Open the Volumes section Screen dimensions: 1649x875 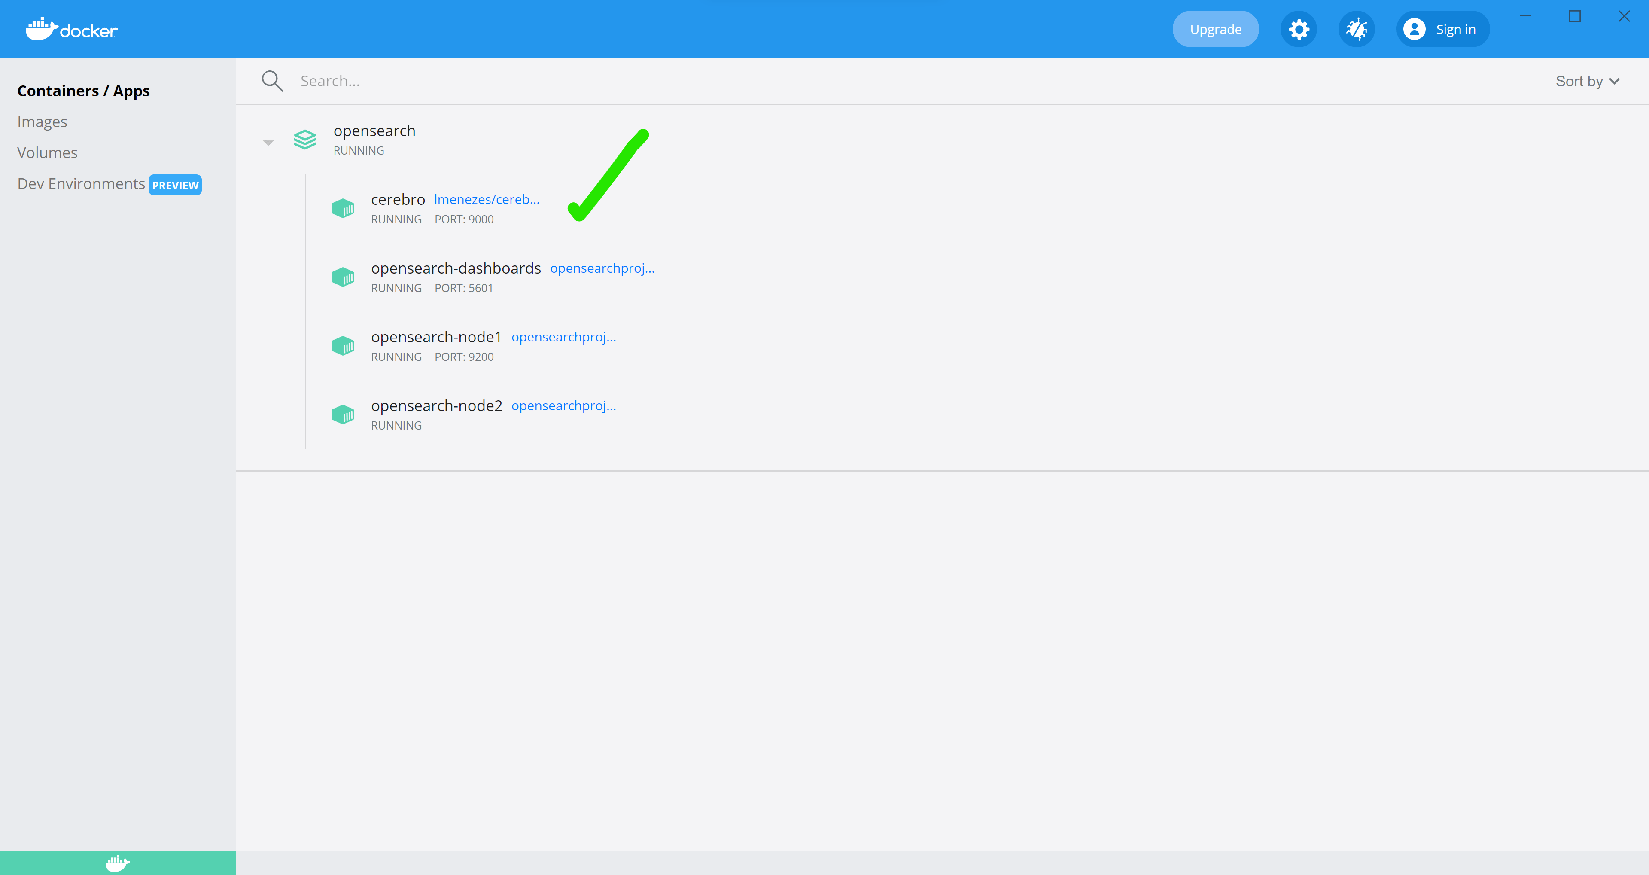pyautogui.click(x=47, y=152)
